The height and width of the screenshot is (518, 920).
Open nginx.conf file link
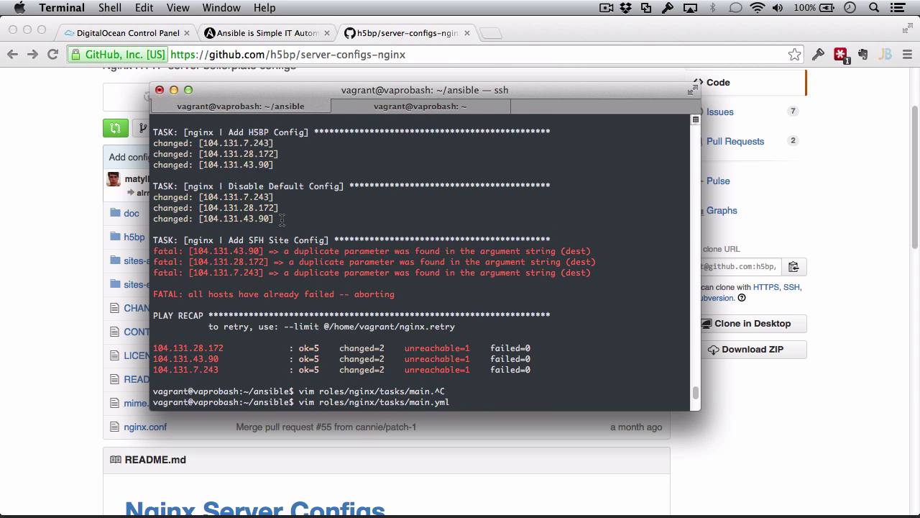point(145,427)
